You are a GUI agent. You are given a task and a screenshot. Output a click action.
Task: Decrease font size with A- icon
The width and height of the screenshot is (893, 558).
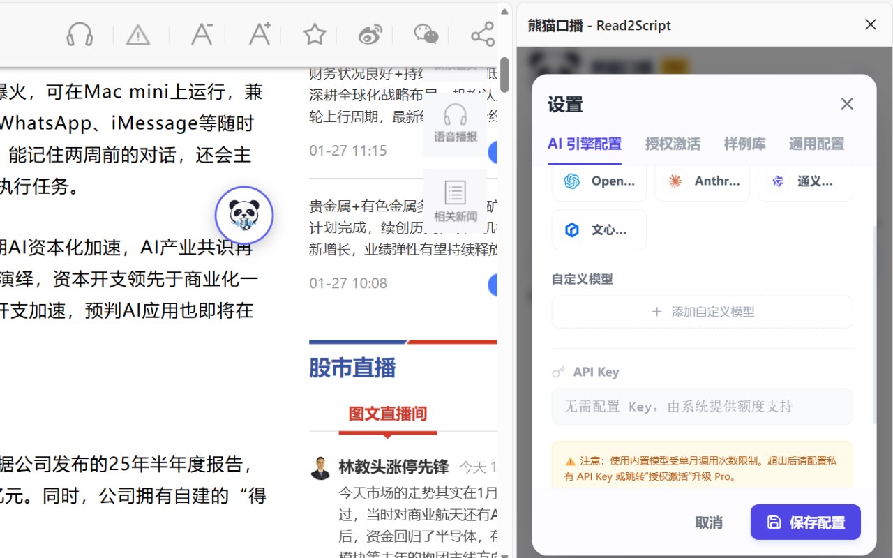click(201, 33)
